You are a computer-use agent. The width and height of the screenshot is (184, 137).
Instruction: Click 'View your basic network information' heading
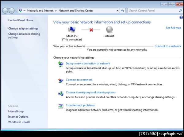pos(102,22)
